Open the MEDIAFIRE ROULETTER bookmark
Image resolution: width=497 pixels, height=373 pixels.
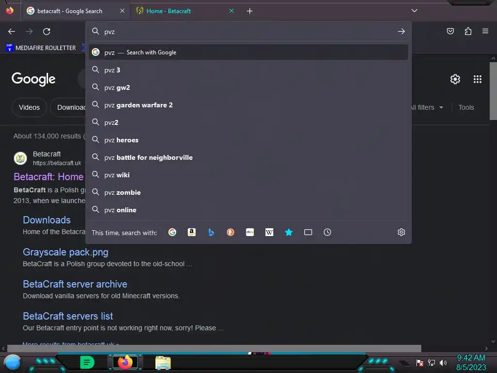[x=41, y=48]
